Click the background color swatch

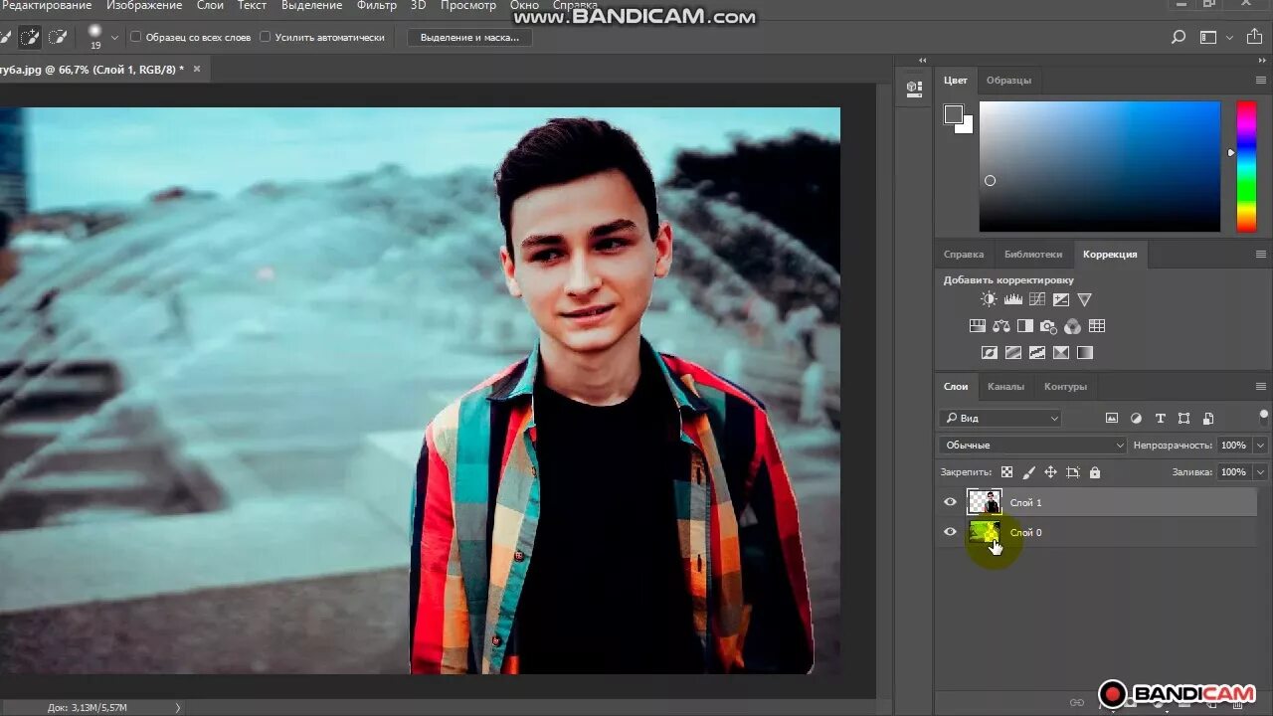click(966, 126)
